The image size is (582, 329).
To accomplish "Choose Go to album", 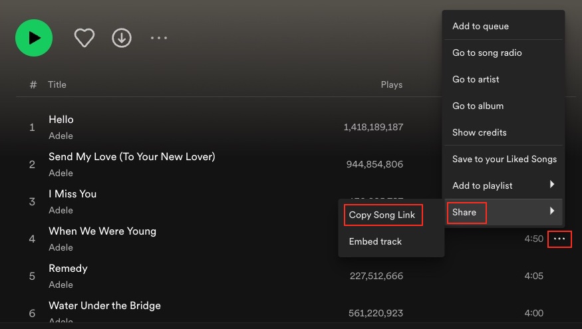I will tap(478, 106).
